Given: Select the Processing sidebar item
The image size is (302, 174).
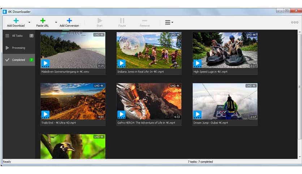Looking at the screenshot, I should pos(19,48).
